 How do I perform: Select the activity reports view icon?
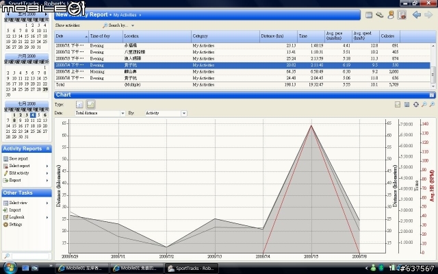402,15
